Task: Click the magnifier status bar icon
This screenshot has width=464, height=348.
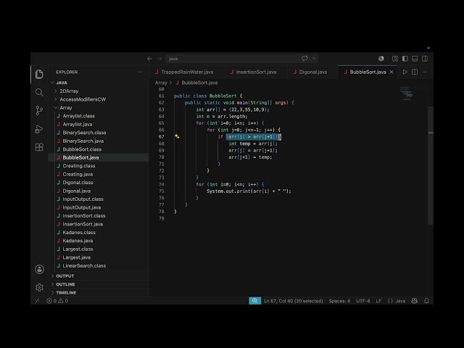Action: (254, 301)
